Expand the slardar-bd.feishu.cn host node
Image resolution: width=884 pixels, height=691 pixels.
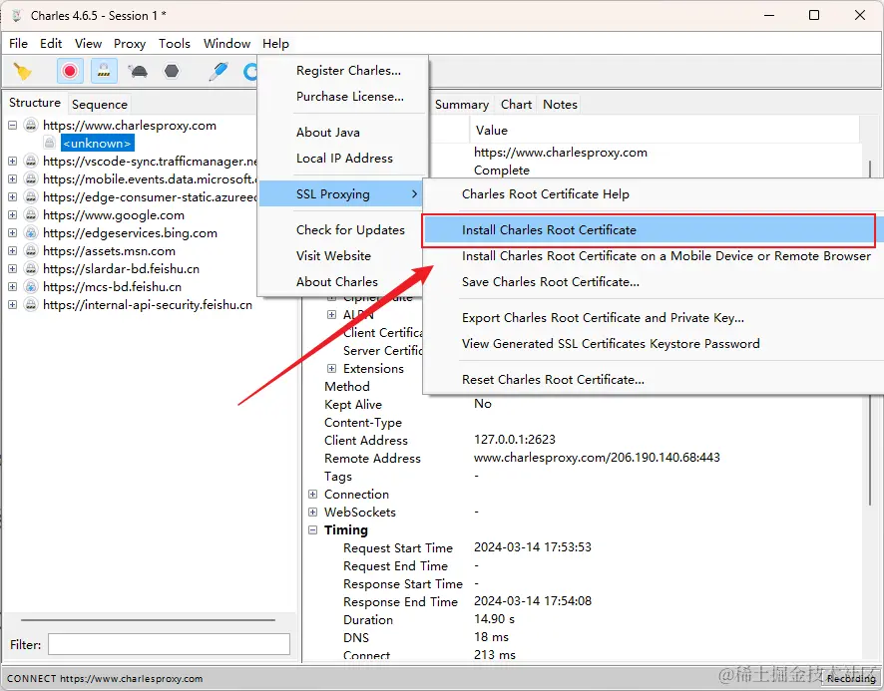click(12, 269)
